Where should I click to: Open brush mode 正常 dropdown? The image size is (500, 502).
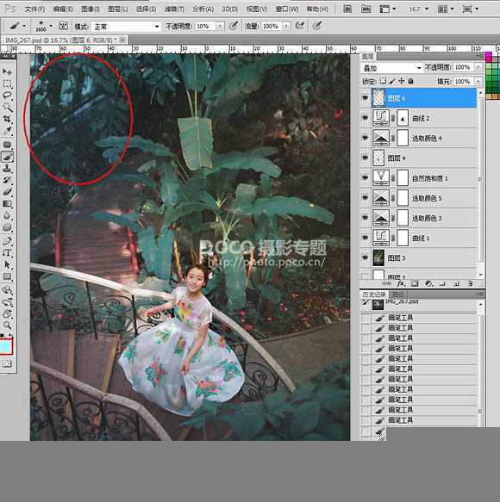tap(126, 26)
